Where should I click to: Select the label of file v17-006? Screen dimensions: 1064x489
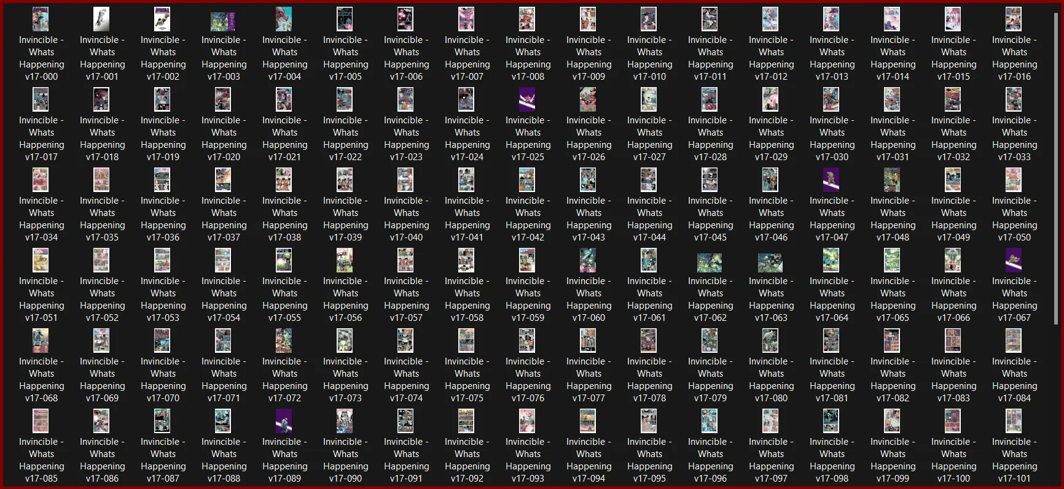(407, 58)
